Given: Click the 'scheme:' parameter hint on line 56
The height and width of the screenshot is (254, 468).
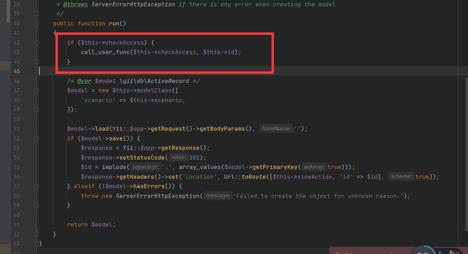Looking at the screenshot, I should pyautogui.click(x=401, y=177).
